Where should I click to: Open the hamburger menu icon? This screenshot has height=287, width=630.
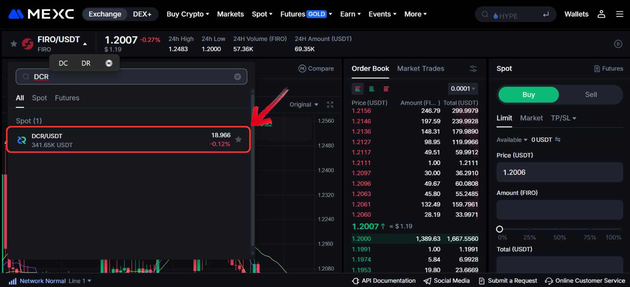(620, 14)
